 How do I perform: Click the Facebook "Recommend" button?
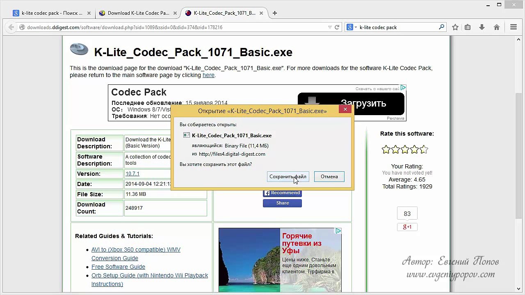pyautogui.click(x=282, y=193)
